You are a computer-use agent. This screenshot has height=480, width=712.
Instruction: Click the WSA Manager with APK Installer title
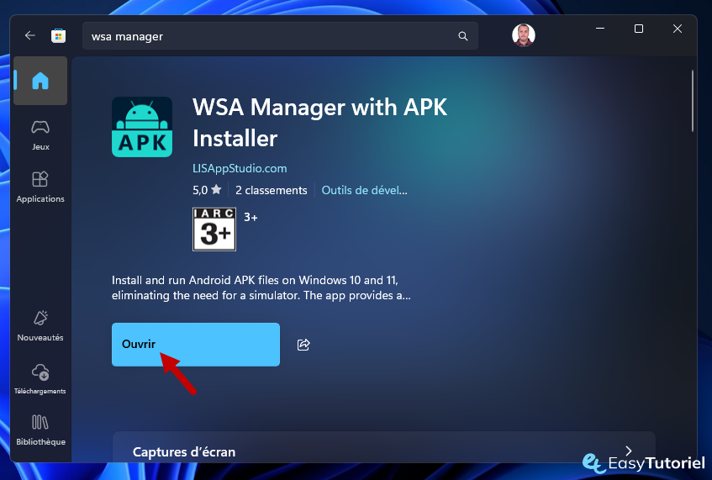[x=319, y=123]
